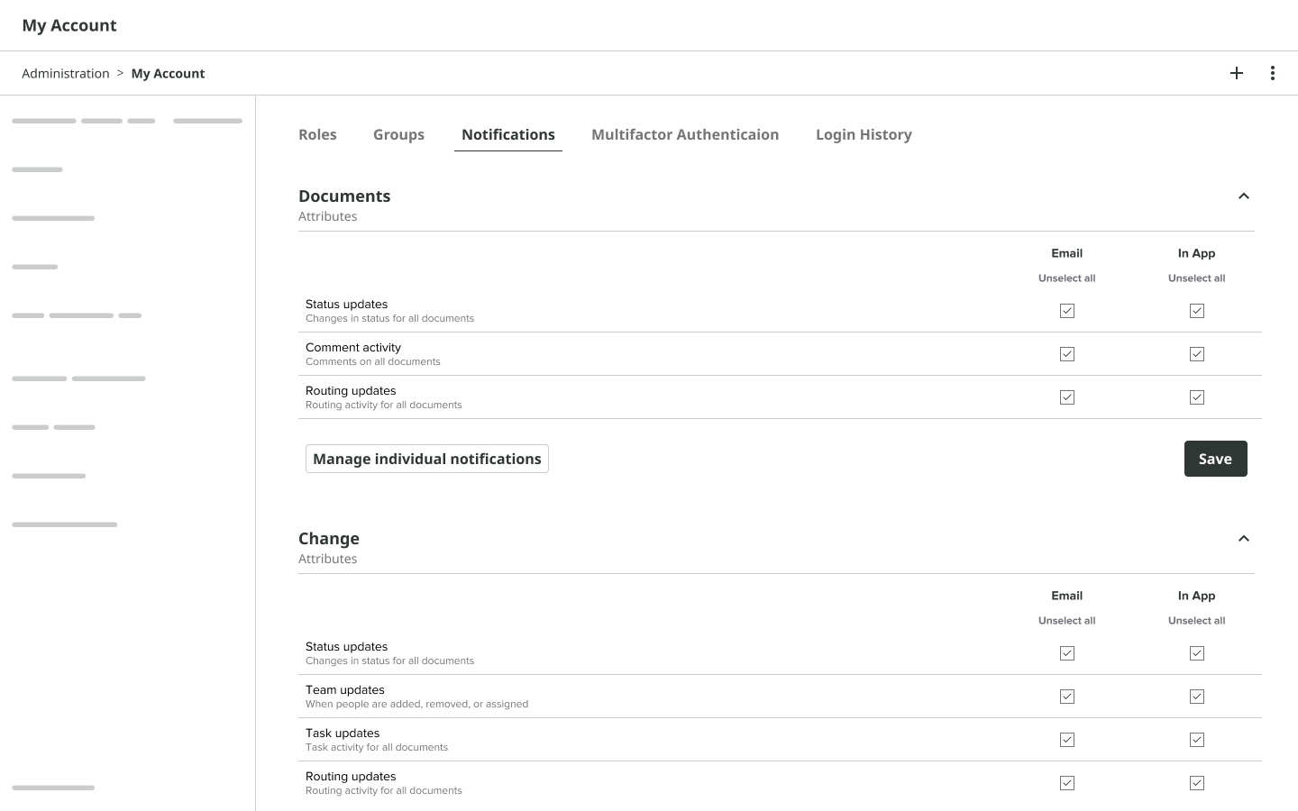Uncheck In App for Routing updates under Change
1298x811 pixels.
(1197, 783)
